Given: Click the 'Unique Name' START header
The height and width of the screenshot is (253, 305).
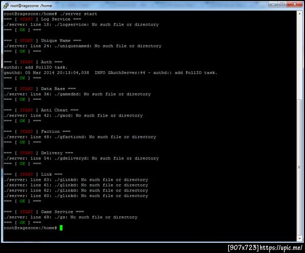Looking at the screenshot, I should pos(42,41).
